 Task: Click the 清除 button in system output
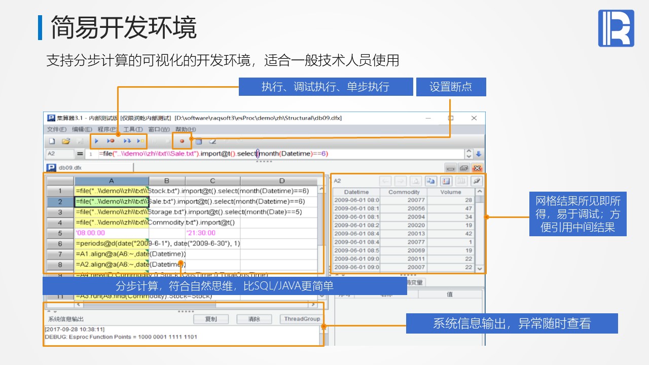coord(254,319)
